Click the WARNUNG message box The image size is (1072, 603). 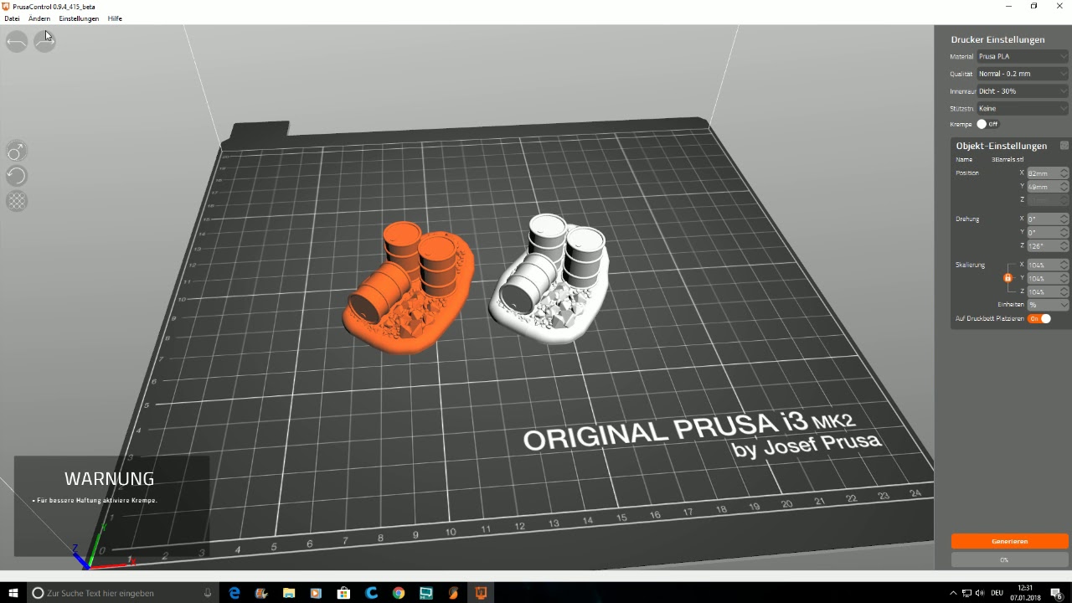[112, 507]
